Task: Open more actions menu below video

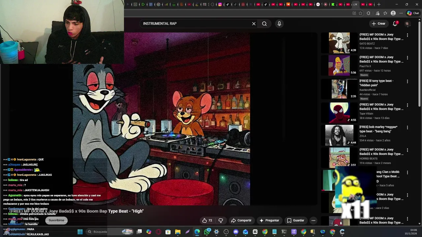Action: coord(314,221)
